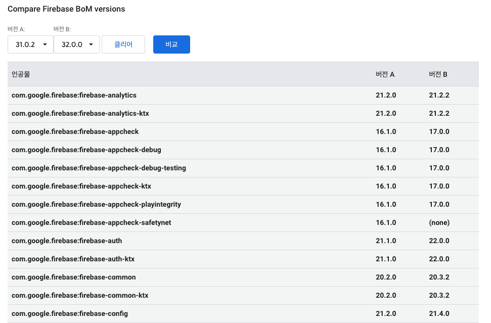The image size is (491, 323).
Task: Select the Compare Firebase BoM versions heading
Action: pyautogui.click(x=66, y=9)
